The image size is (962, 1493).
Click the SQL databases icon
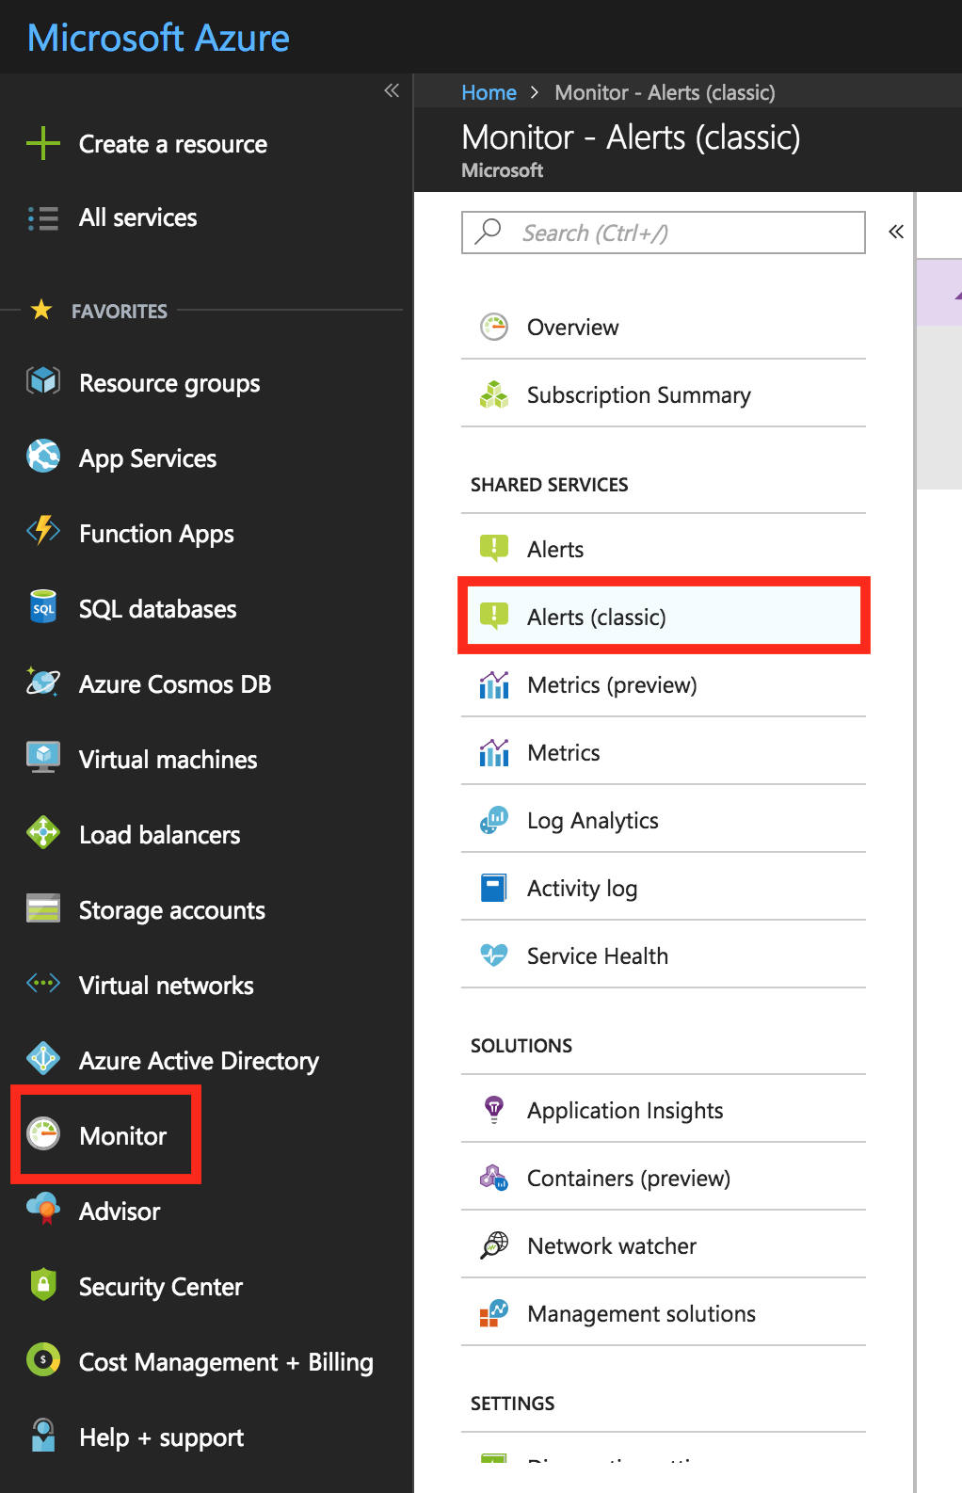[43, 607]
